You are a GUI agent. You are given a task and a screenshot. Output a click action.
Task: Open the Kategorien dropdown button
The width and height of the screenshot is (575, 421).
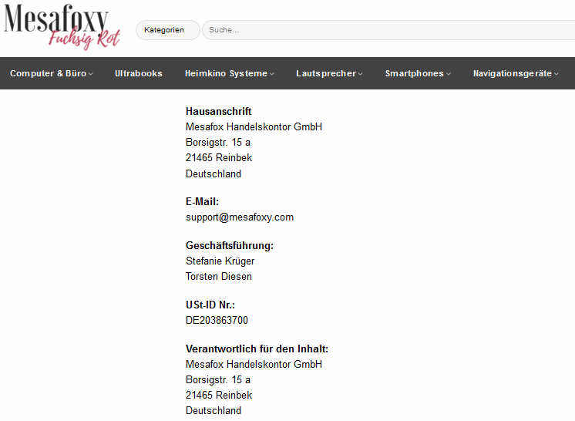(168, 30)
